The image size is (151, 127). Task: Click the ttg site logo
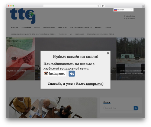[23, 16]
